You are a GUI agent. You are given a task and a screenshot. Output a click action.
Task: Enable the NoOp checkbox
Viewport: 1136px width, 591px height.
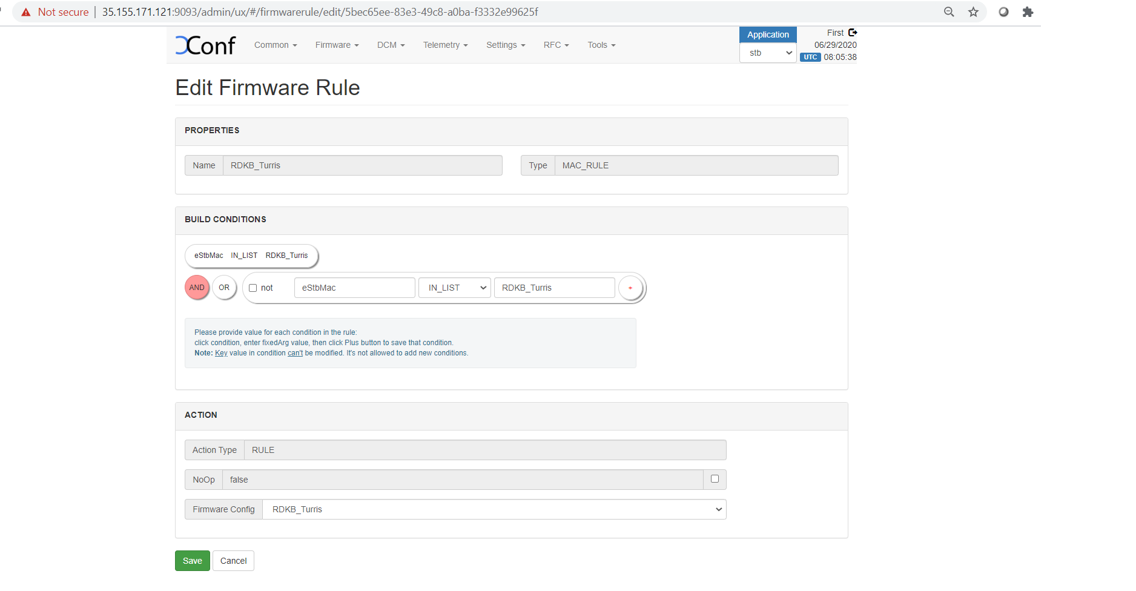click(x=715, y=479)
